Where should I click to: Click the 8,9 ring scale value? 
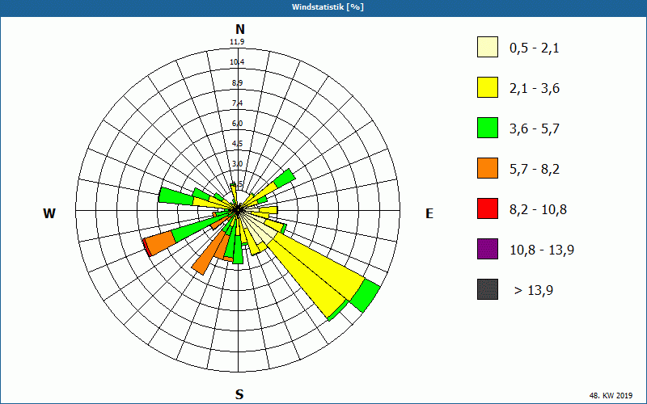(237, 83)
